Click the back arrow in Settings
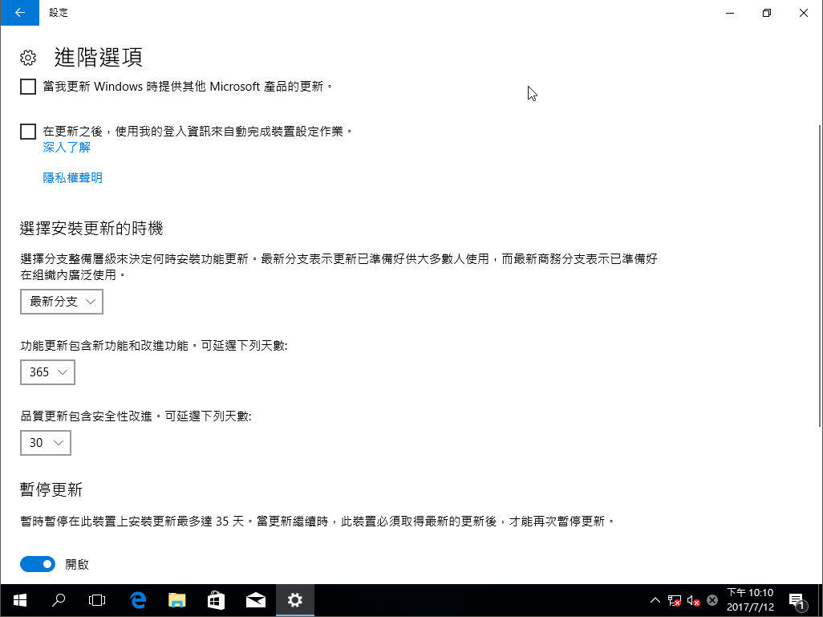Viewport: 823px width, 617px height. [x=19, y=13]
